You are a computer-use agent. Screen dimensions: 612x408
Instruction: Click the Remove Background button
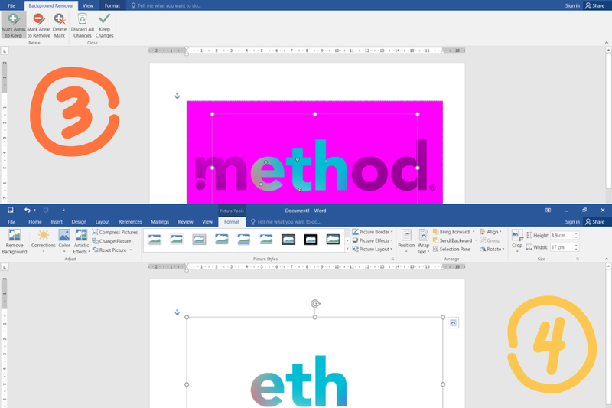15,242
